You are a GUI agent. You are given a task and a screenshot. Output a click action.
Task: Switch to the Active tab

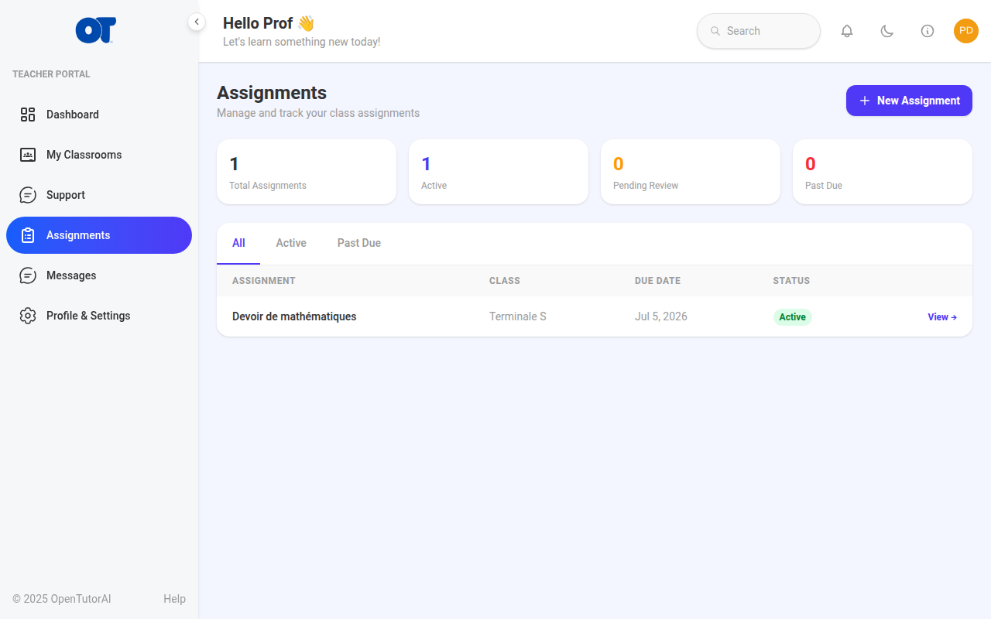[x=291, y=243]
